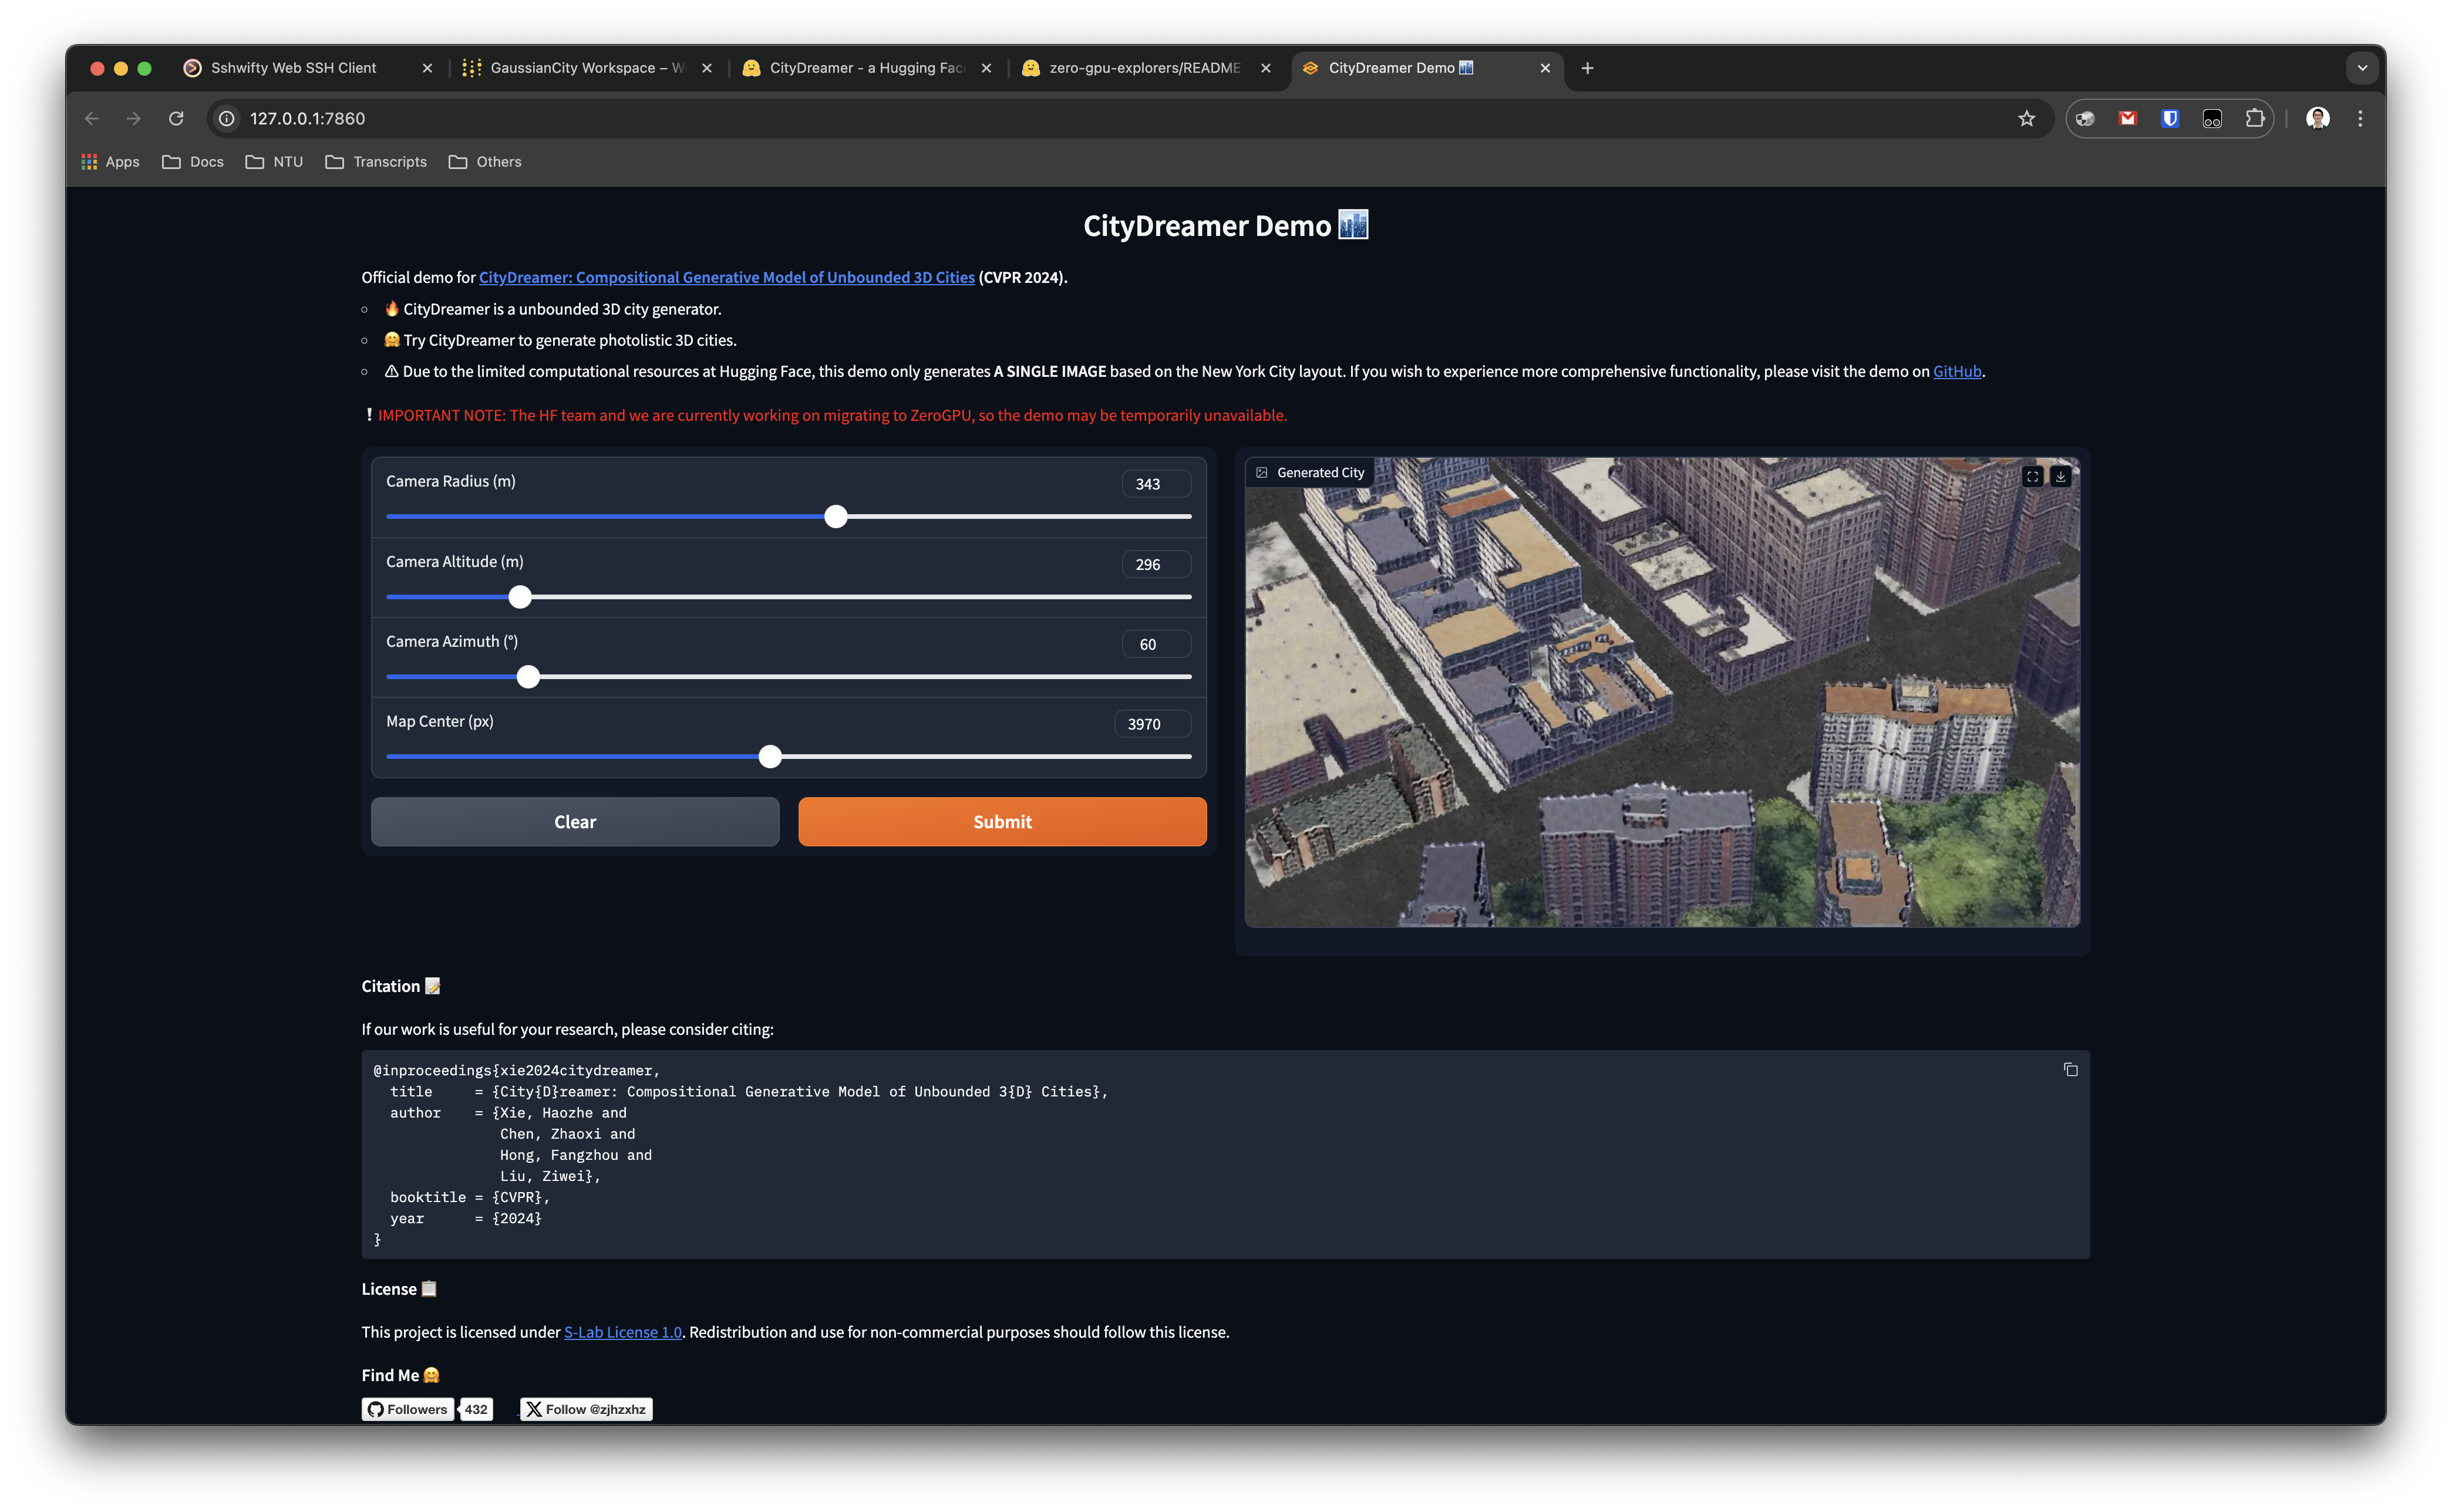Click the Follow @zjhzxhz badge
The height and width of the screenshot is (1512, 2452).
[586, 1409]
